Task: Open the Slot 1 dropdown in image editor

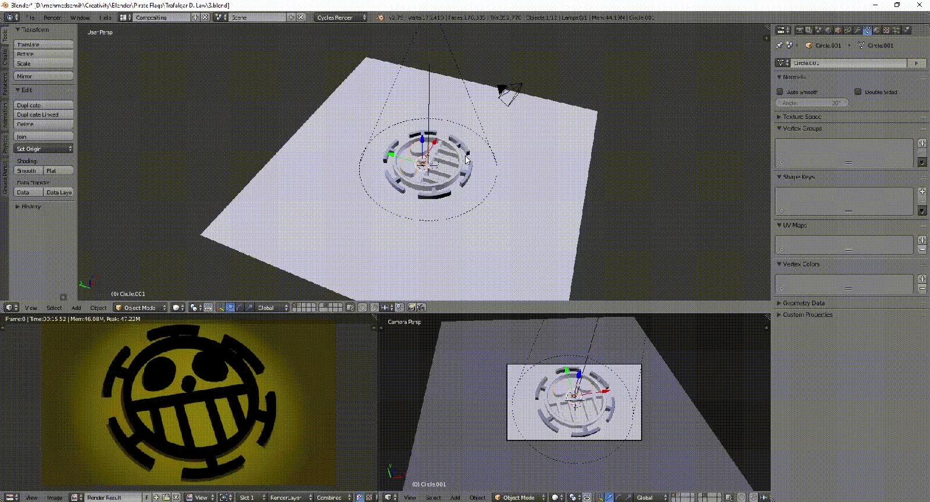Action: (x=252, y=497)
